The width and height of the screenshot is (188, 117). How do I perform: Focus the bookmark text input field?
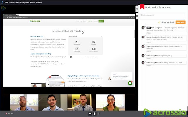pos(162,16)
